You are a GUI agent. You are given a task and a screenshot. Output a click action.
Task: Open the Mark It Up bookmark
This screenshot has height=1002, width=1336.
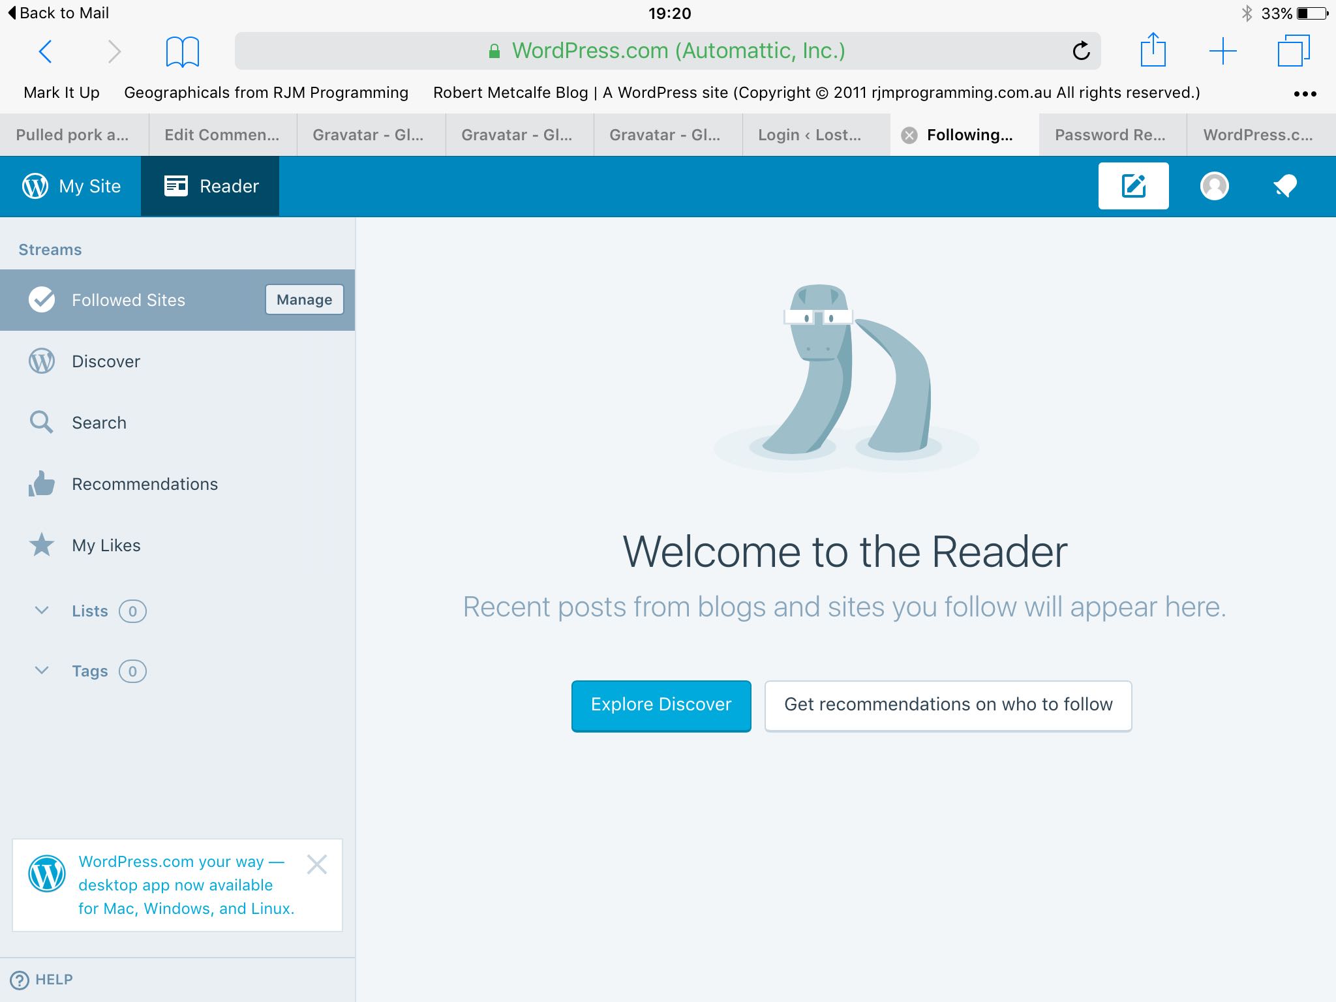[62, 93]
